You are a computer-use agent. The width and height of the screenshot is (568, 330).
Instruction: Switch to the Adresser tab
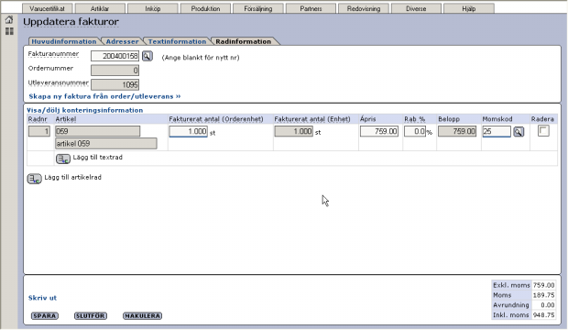tap(122, 41)
